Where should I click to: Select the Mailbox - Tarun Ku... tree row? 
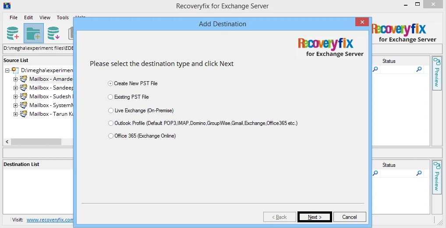point(51,114)
